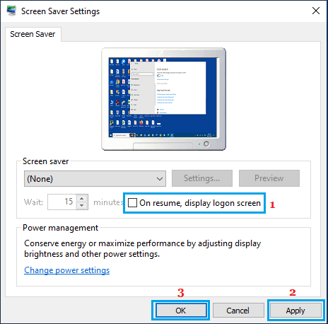Click the greyed-out Preview button
The height and width of the screenshot is (324, 328).
tap(269, 178)
